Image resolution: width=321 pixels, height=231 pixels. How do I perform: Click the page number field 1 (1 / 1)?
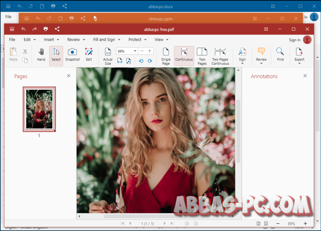point(148,224)
